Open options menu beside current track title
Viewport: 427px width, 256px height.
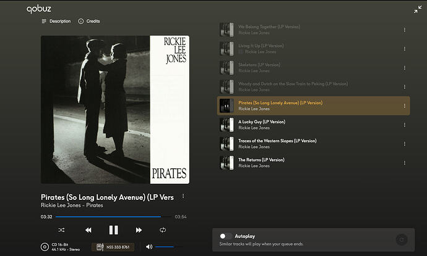click(x=183, y=196)
